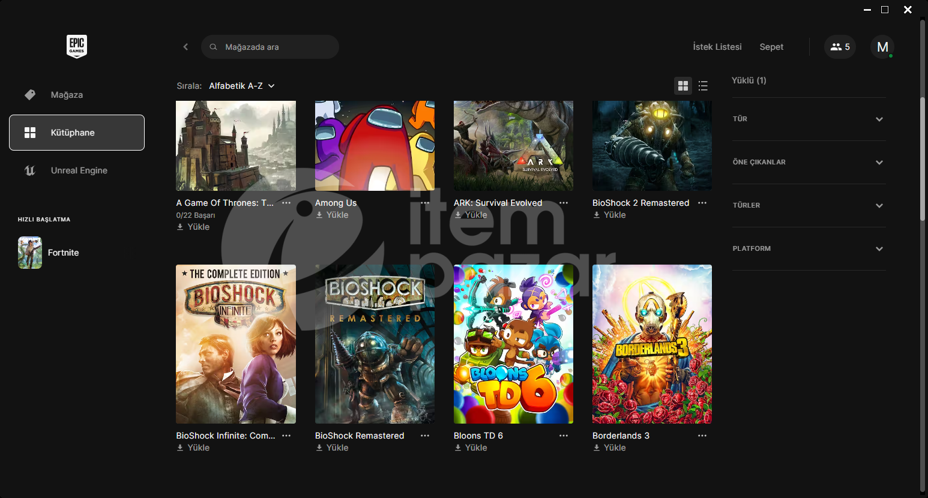Image resolution: width=928 pixels, height=498 pixels.
Task: Expand the PLATFORM filter section
Action: pyautogui.click(x=809, y=248)
